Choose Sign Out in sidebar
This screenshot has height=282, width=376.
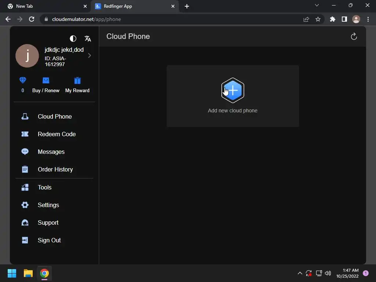49,240
